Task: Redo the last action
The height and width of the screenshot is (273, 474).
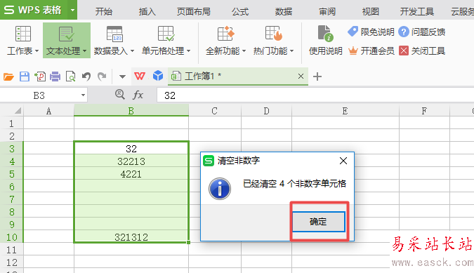Action: click(102, 76)
